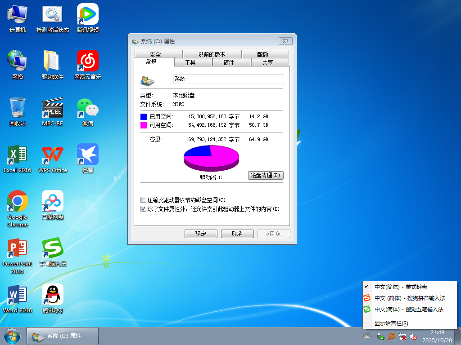
Task: Switch to the 安全 (Security) tab
Action: click(155, 54)
